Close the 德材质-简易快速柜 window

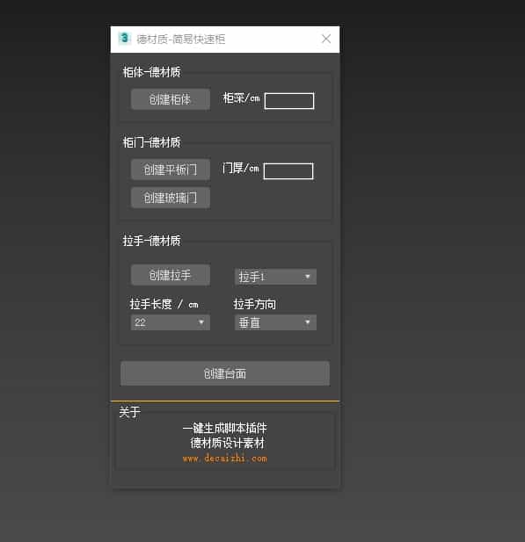326,39
